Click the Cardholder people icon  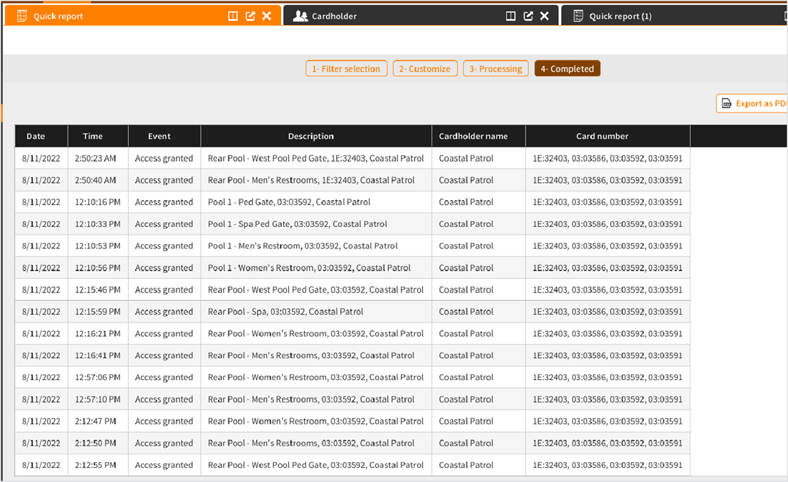[x=300, y=16]
